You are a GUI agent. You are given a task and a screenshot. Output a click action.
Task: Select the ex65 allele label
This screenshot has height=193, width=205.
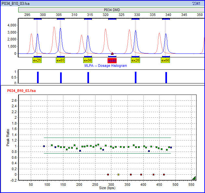tap(60, 60)
